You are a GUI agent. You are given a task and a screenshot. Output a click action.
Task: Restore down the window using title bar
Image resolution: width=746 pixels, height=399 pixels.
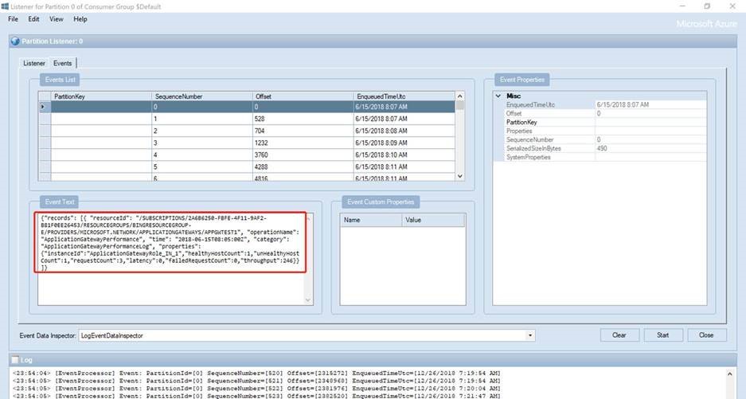706,6
